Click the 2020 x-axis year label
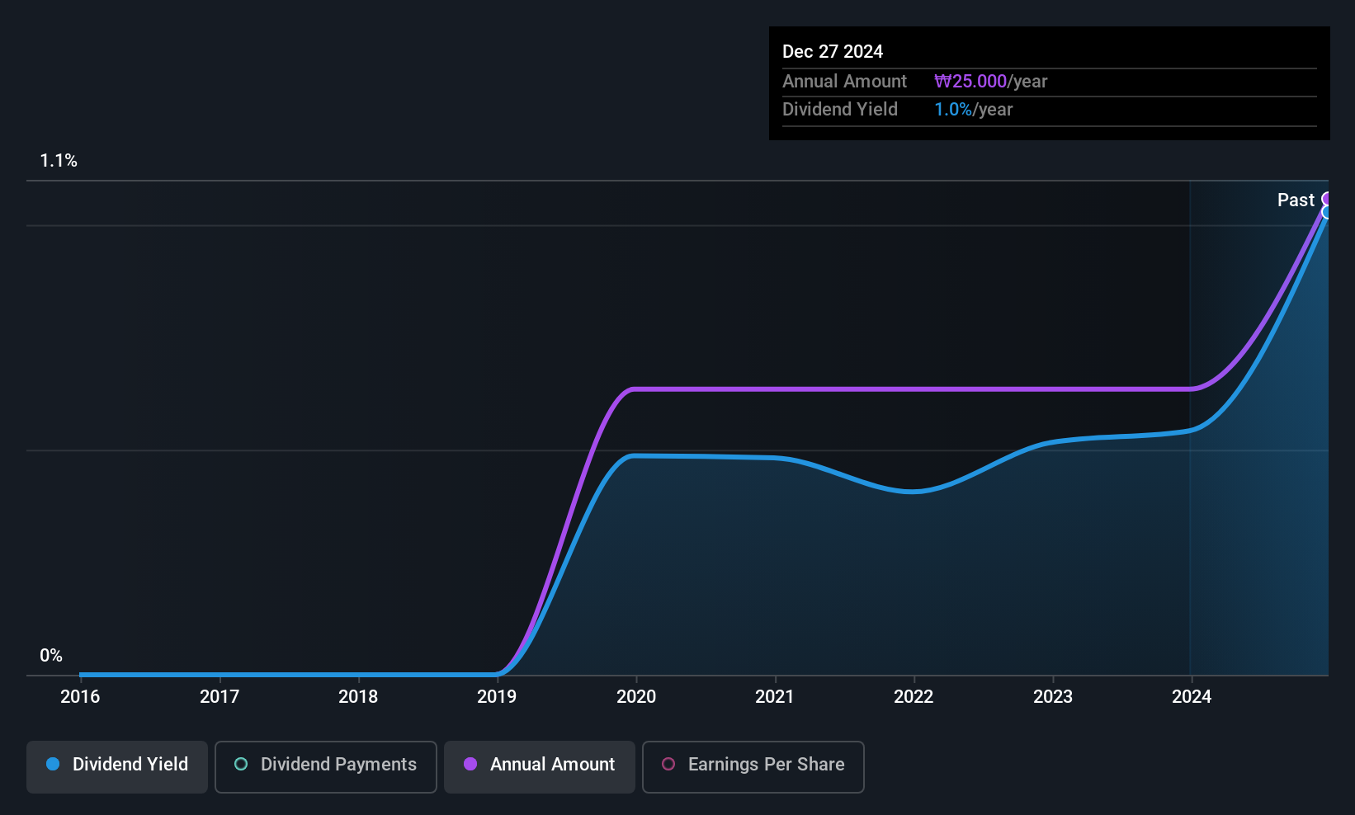This screenshot has width=1355, height=815. pos(636,697)
